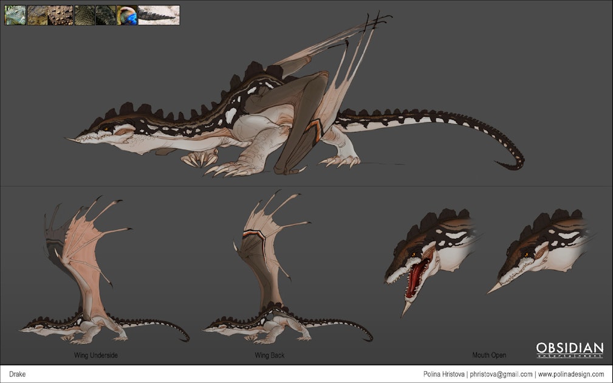The width and height of the screenshot is (613, 383).
Task: Click the Obsidian Entertainment logo
Action: [569, 350]
